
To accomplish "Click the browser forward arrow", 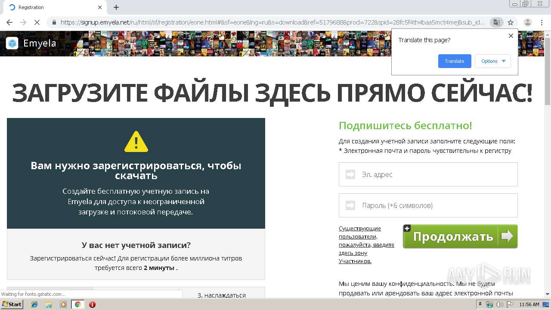I will pos(23,22).
